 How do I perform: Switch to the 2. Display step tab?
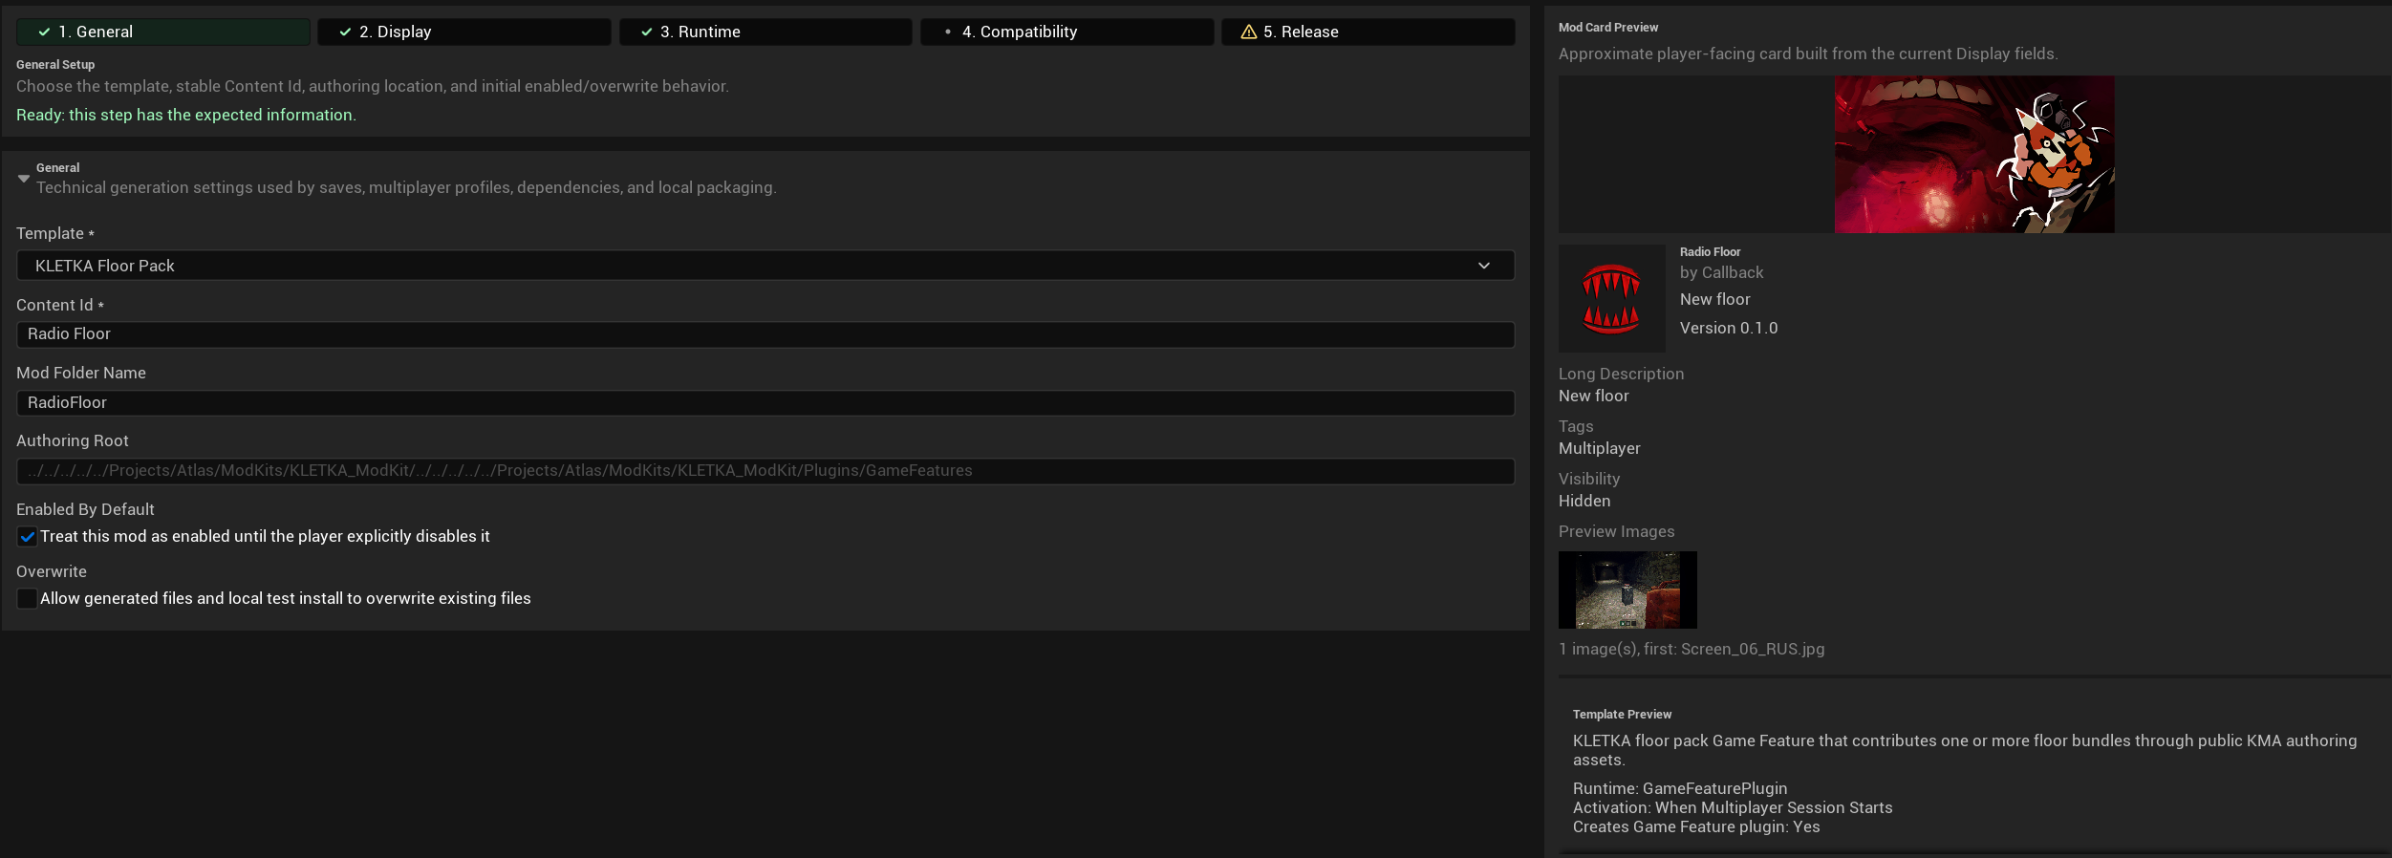click(464, 32)
